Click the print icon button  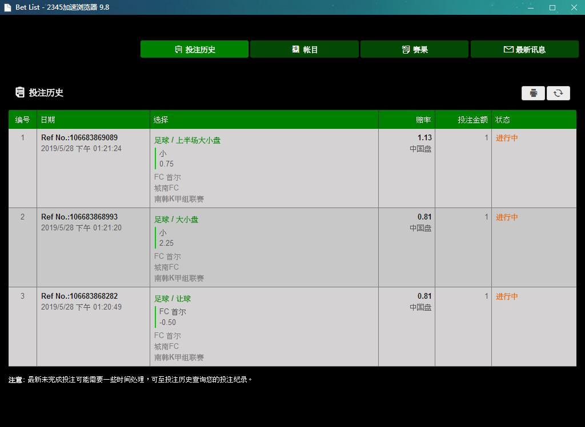pos(533,93)
